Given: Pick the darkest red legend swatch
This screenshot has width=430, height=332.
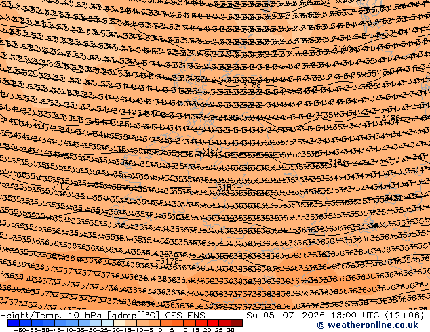Looking at the screenshot, I should (237, 323).
